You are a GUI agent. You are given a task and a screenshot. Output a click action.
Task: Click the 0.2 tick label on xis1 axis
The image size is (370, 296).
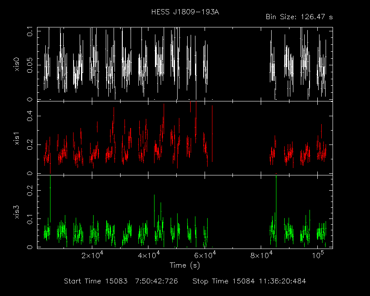pyautogui.click(x=30, y=145)
